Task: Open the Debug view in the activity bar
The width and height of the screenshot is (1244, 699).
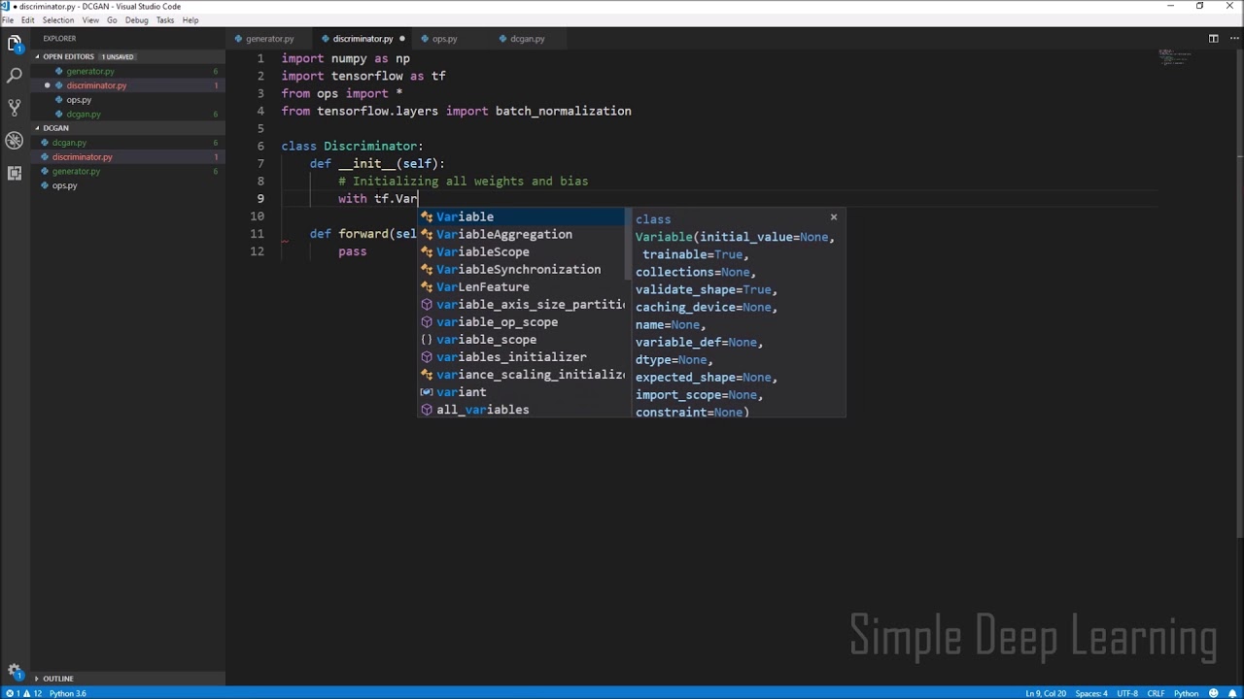Action: coord(15,141)
